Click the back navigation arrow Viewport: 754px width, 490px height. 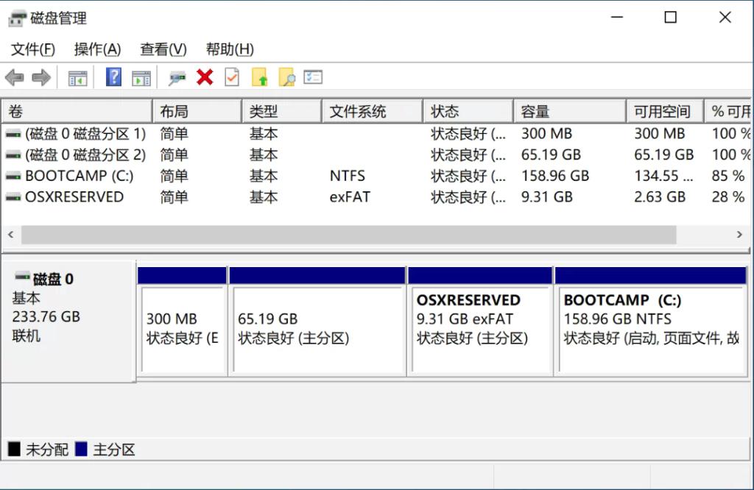[15, 77]
